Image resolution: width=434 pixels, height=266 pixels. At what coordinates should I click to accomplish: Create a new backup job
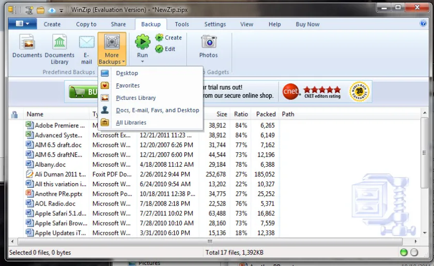point(168,37)
